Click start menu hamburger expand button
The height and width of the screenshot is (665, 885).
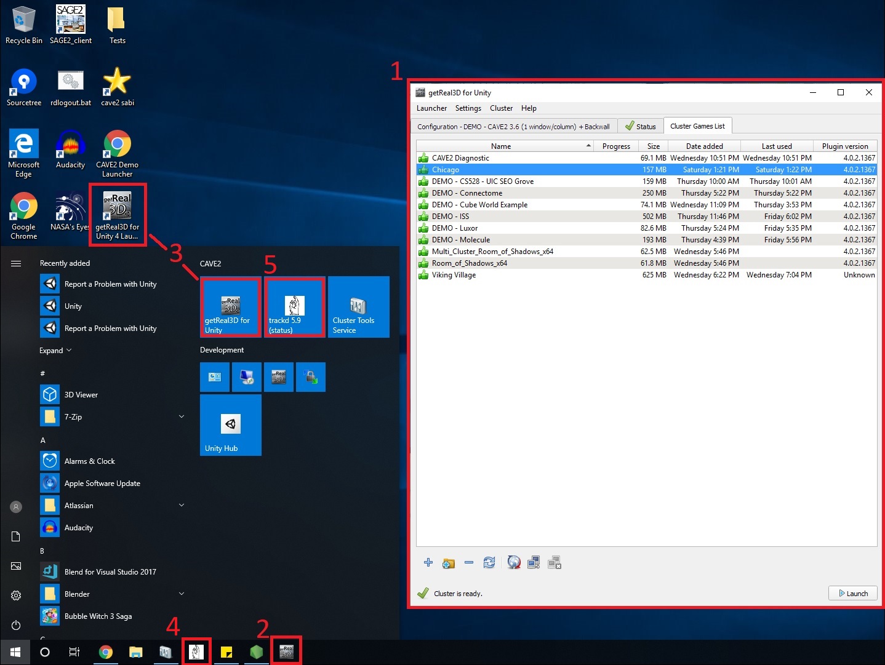16,263
